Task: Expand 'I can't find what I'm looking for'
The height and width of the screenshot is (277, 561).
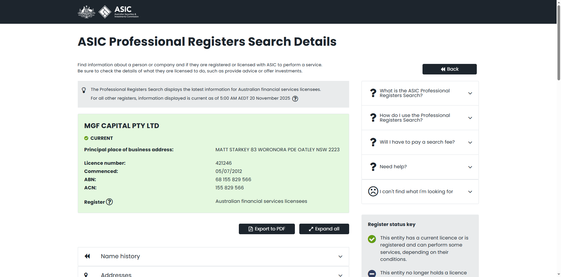Action: coord(420,192)
